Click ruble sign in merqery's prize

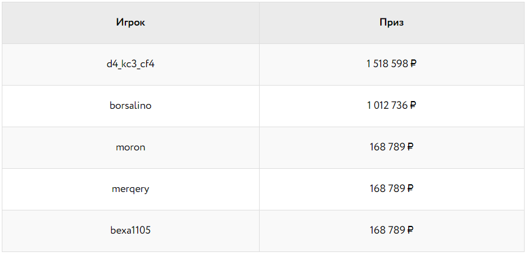411,189
